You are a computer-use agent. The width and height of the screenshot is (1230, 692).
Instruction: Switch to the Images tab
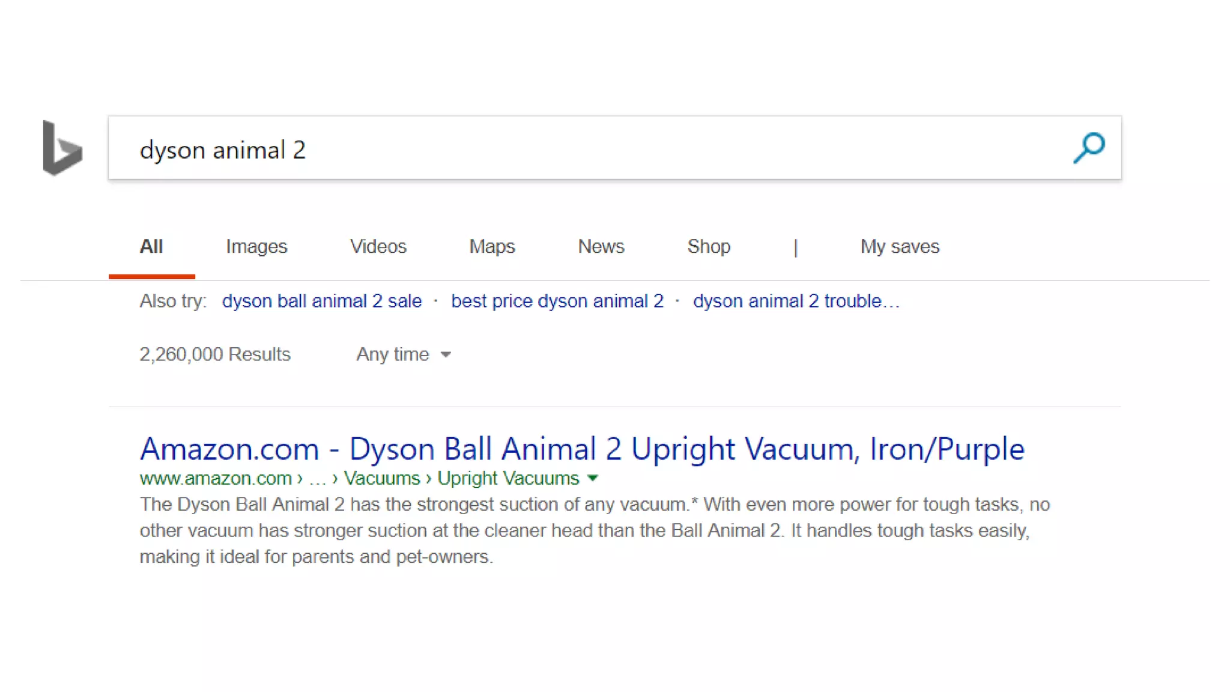click(x=256, y=246)
